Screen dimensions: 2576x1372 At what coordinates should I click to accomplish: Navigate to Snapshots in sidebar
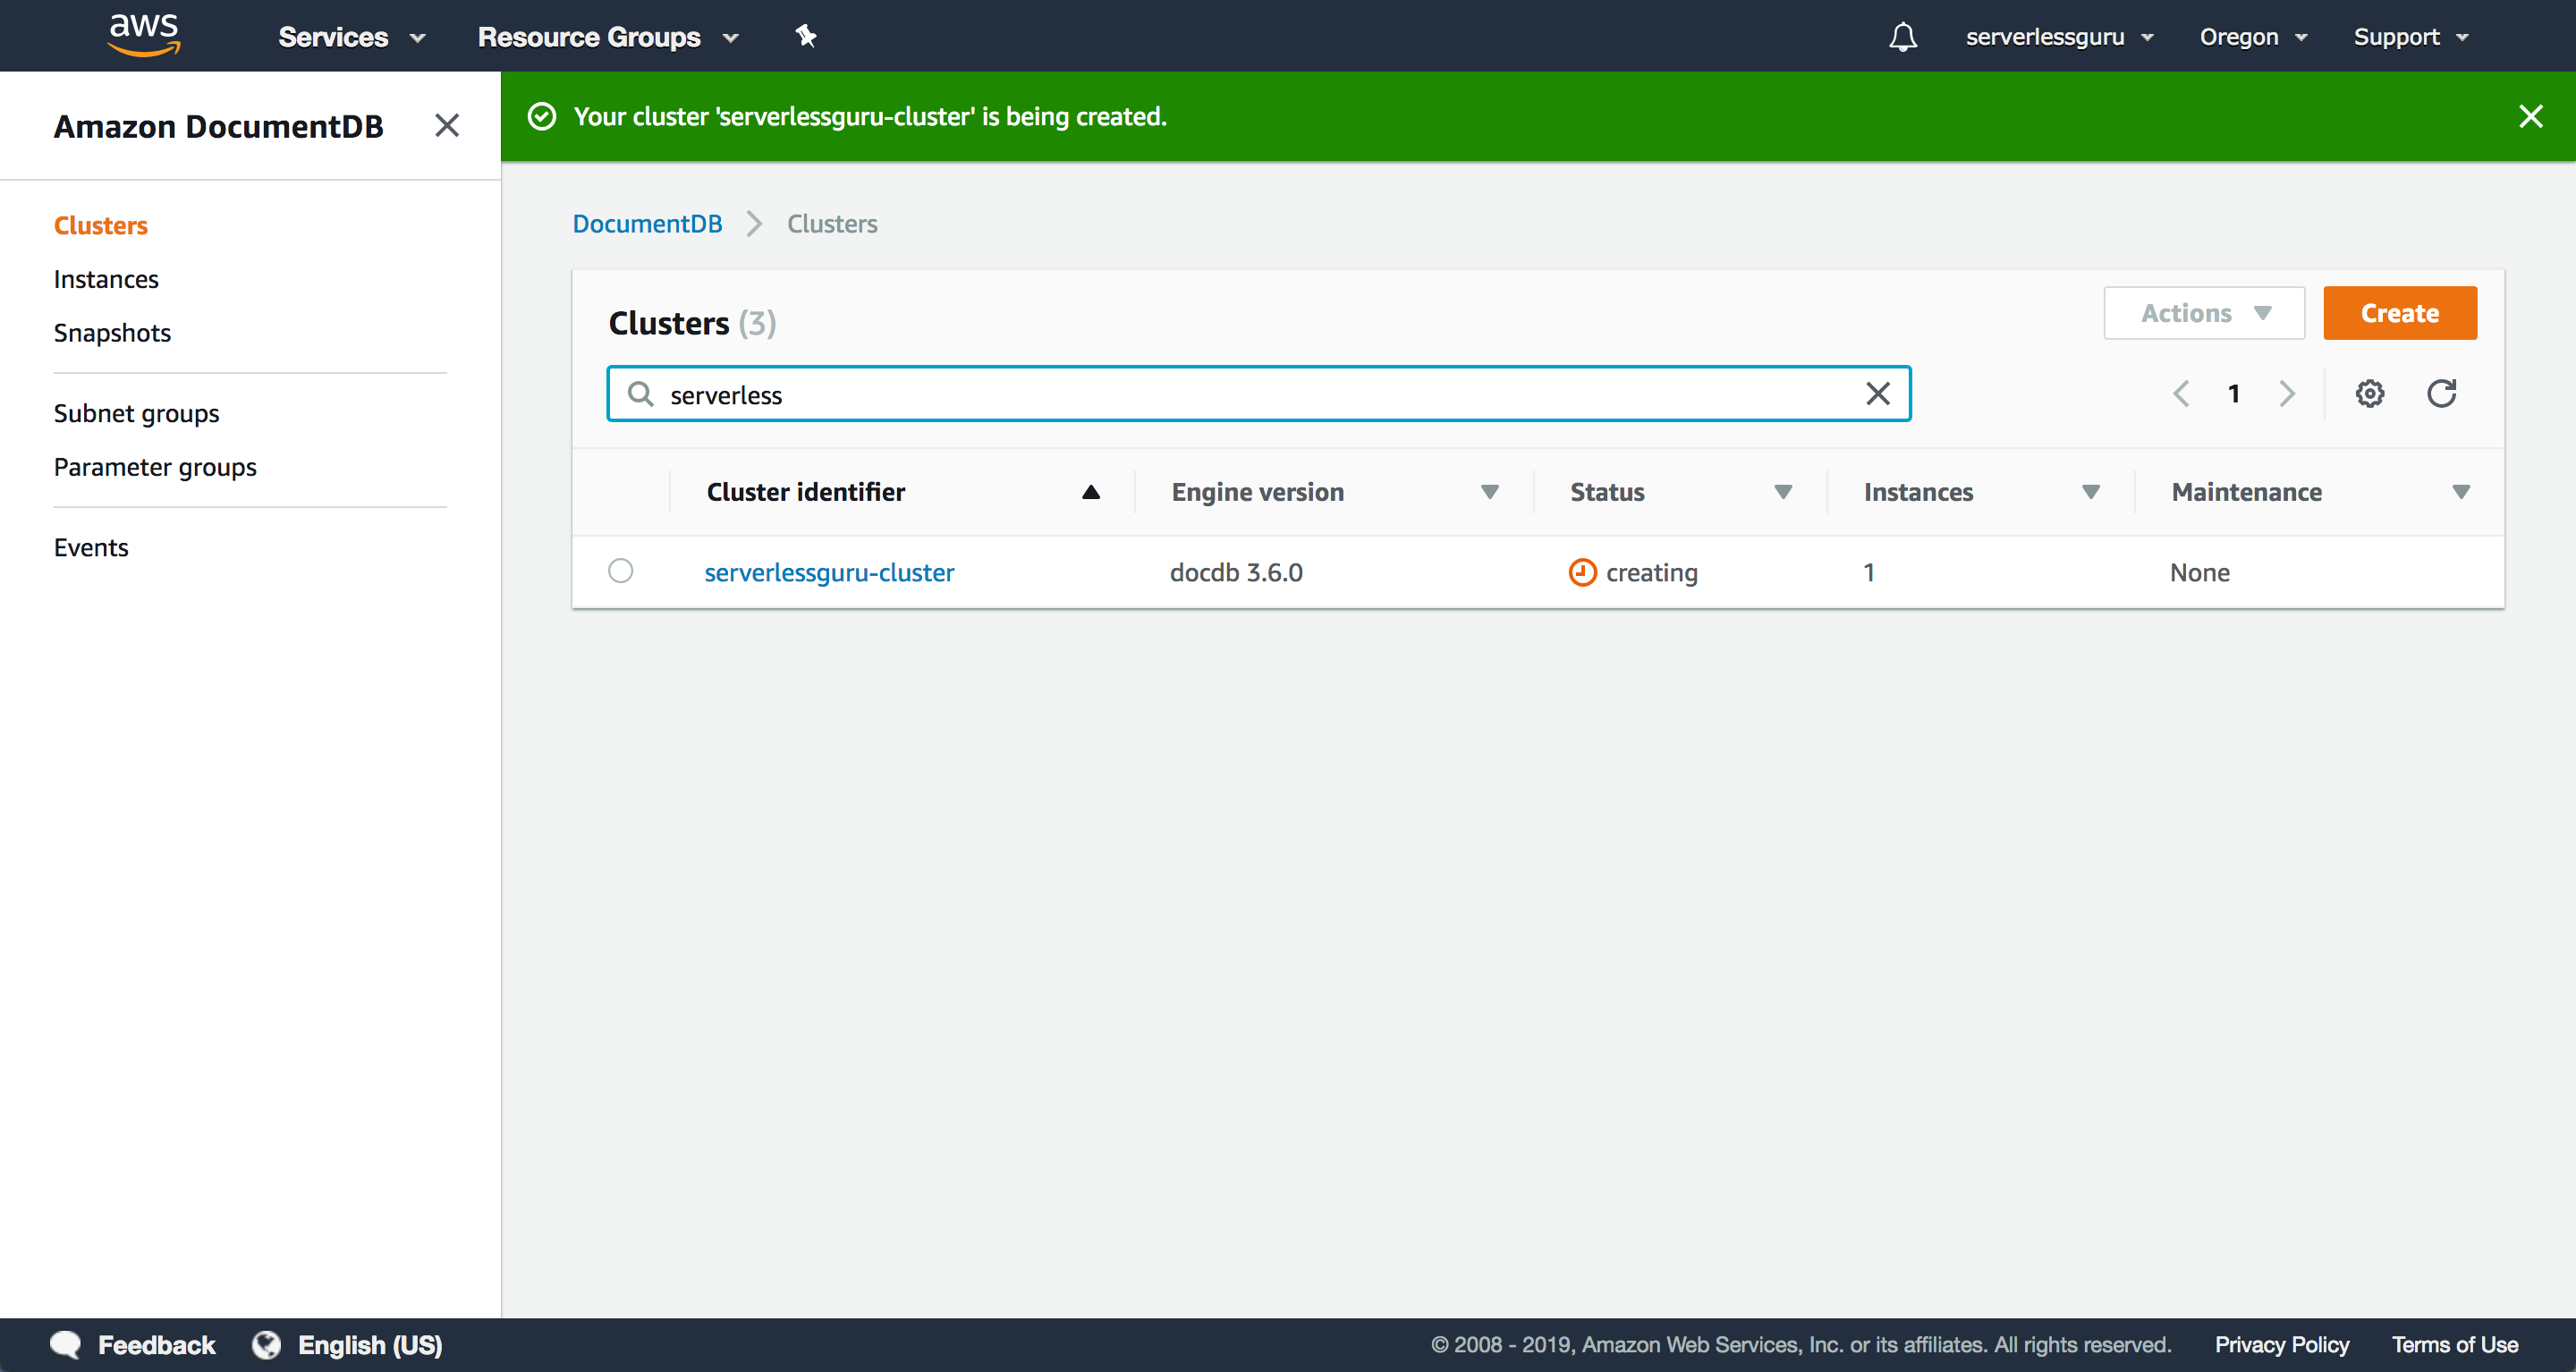click(112, 333)
